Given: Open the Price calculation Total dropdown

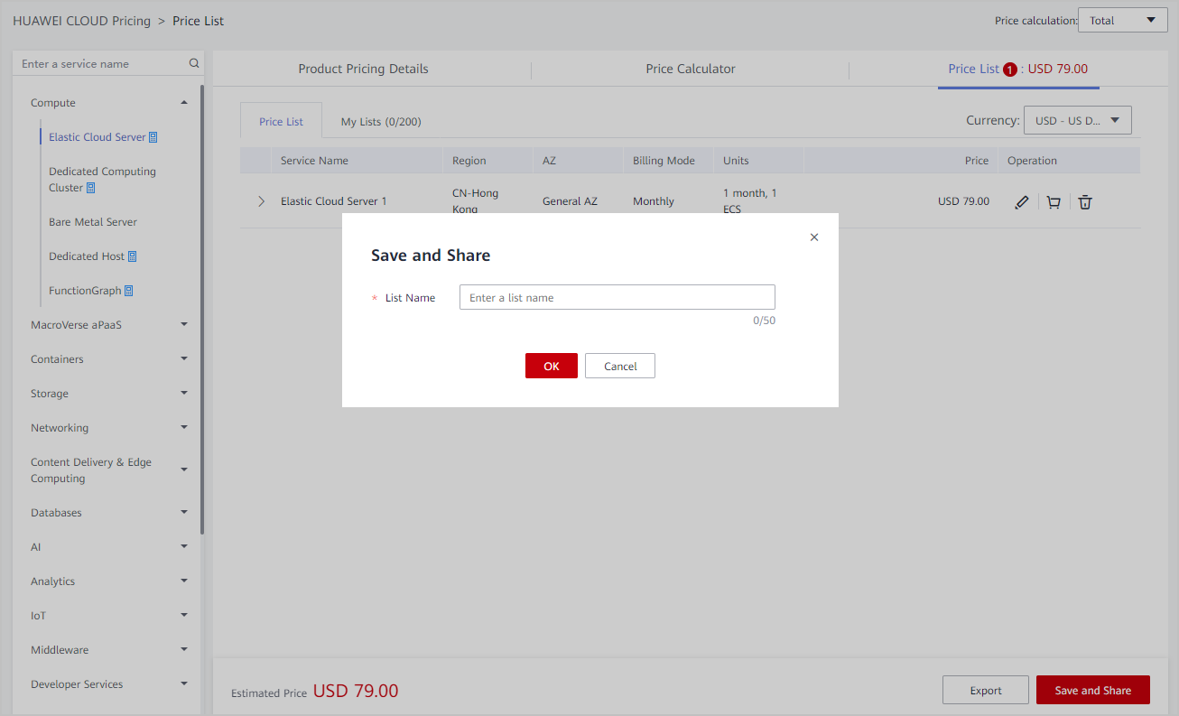Looking at the screenshot, I should pyautogui.click(x=1122, y=21).
